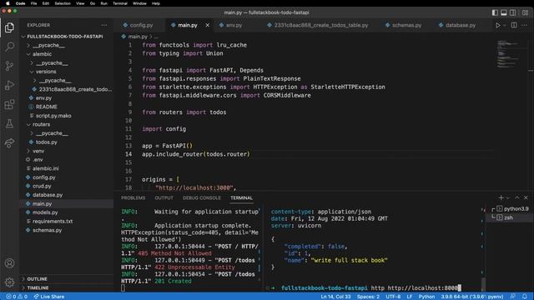Click the Explorer more actions ellipsis
The width and height of the screenshot is (534, 300).
(103, 25)
